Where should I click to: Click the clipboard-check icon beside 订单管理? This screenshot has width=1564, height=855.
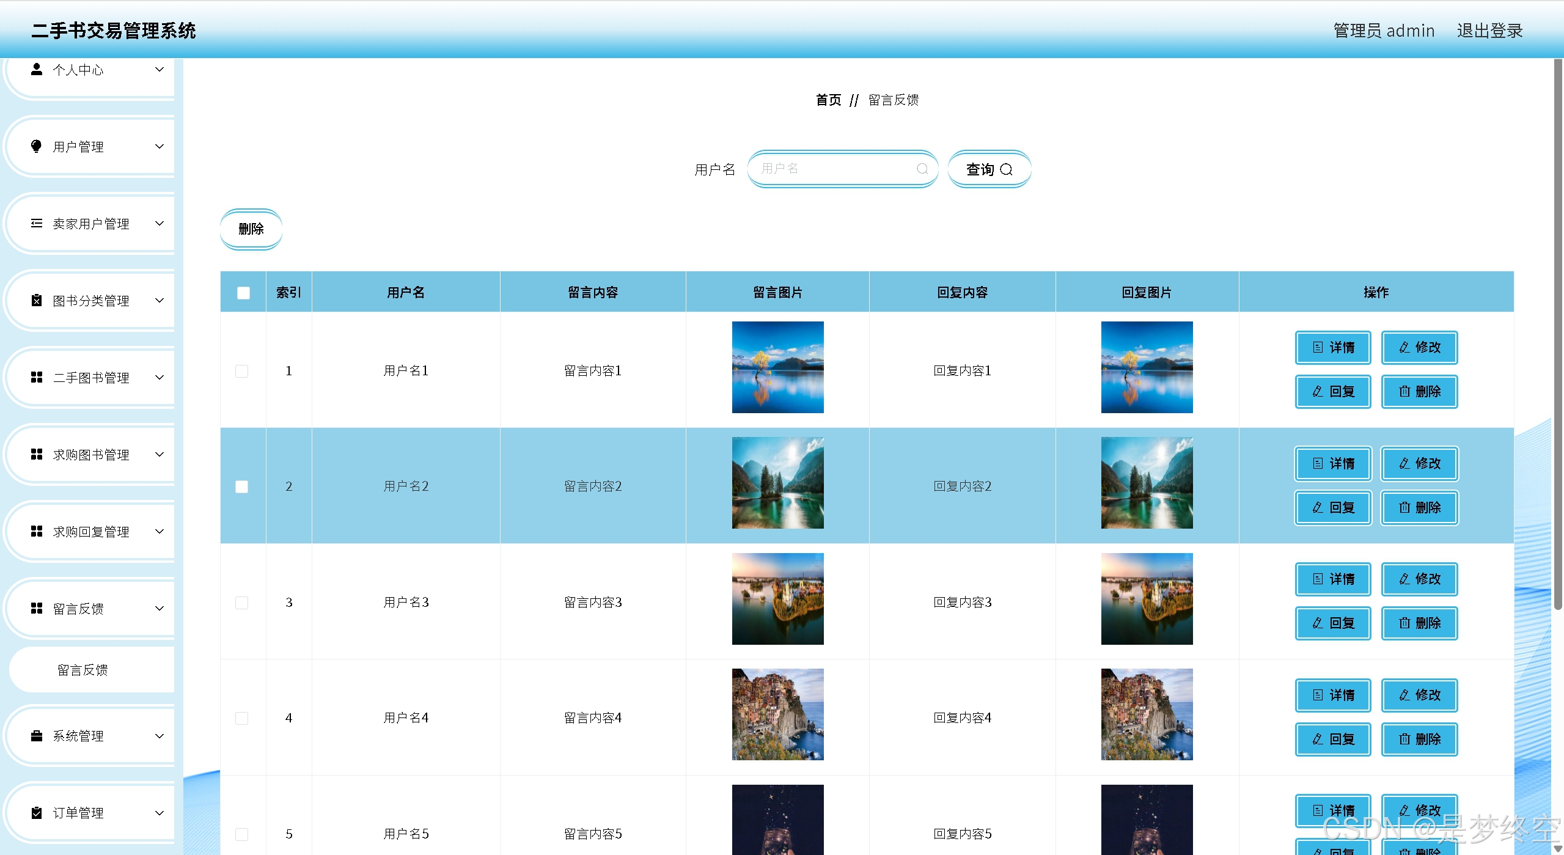pos(37,812)
